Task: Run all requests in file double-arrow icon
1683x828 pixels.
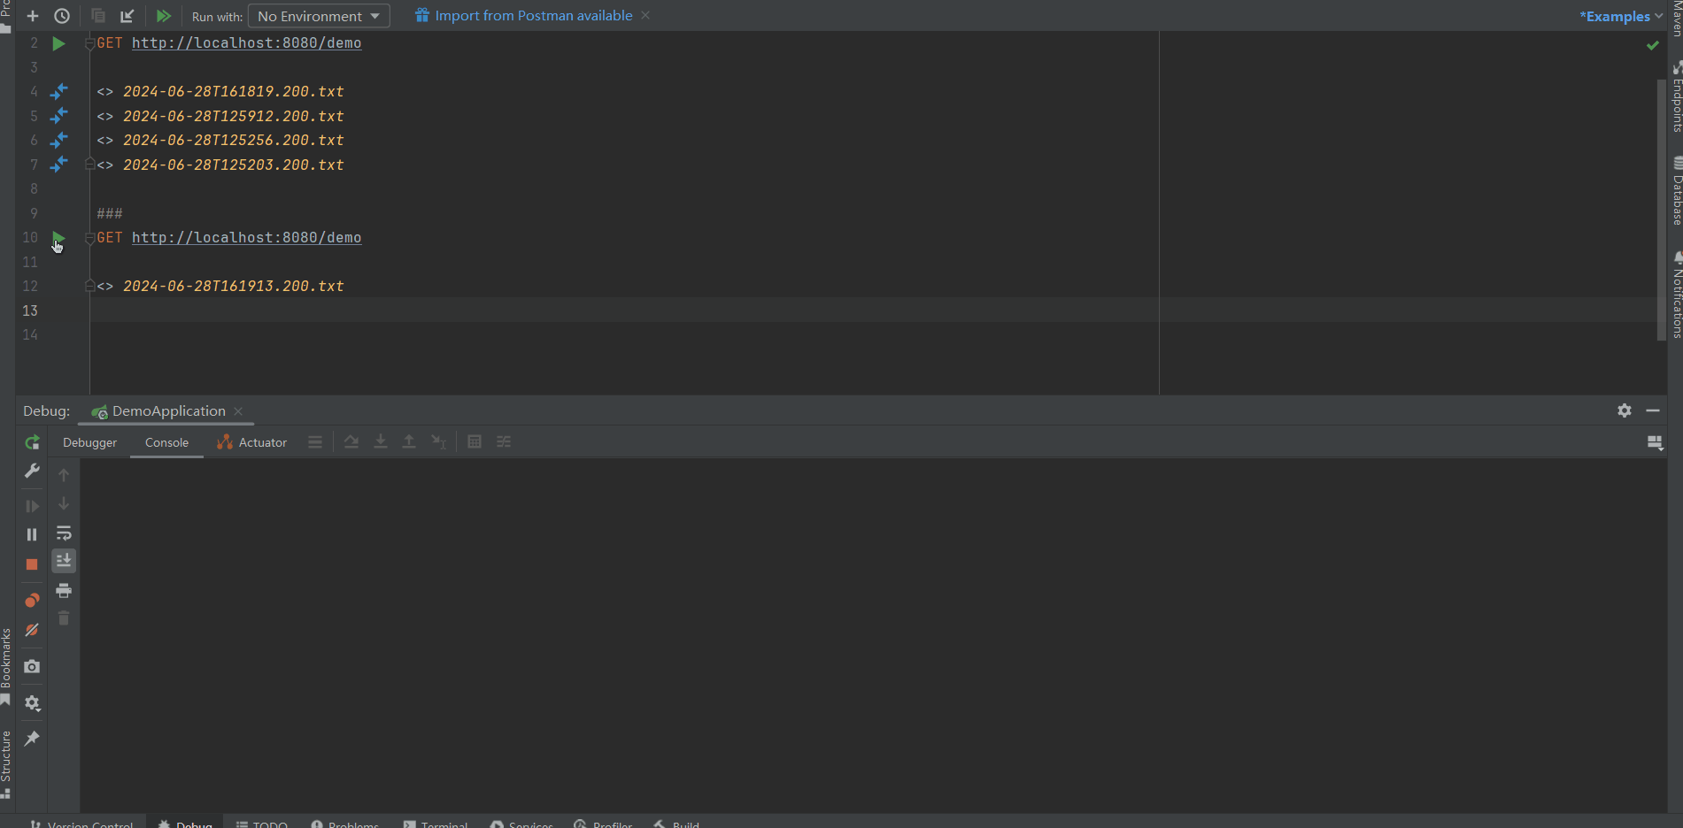Action: pyautogui.click(x=164, y=16)
